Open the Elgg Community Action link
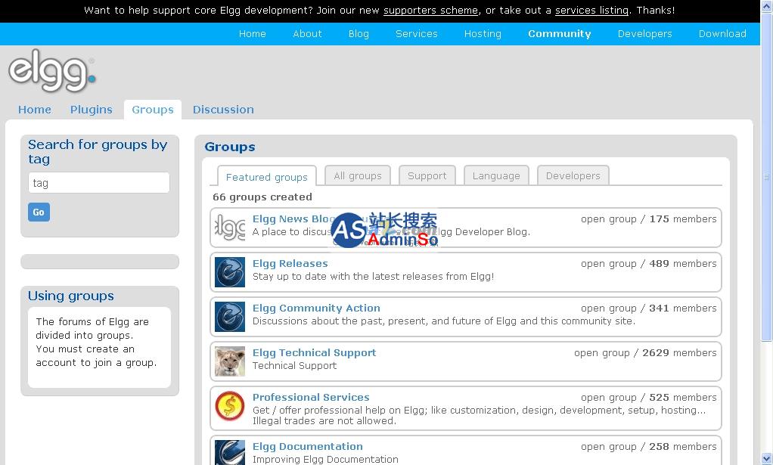Viewport: 773px width, 465px height. [x=316, y=308]
